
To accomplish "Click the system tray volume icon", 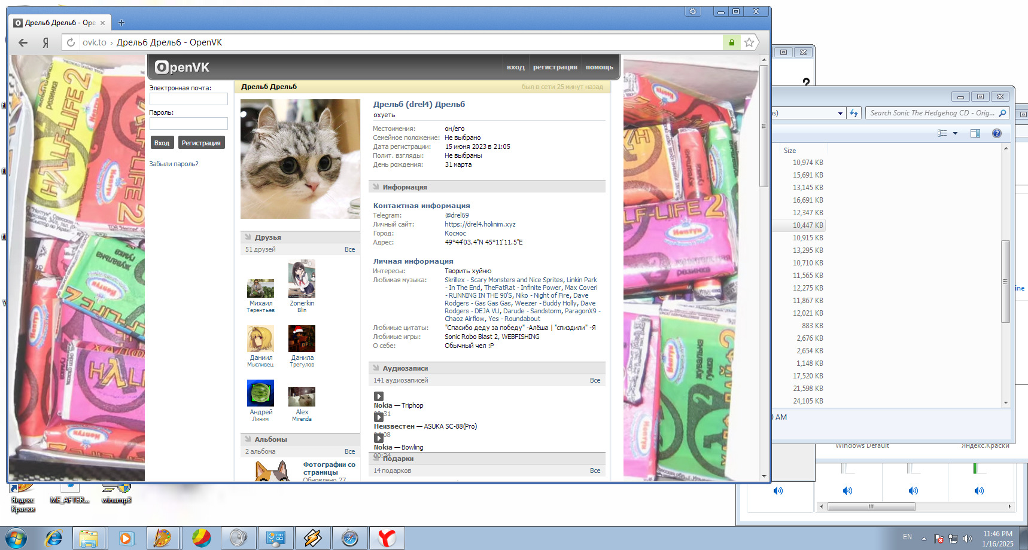I will point(968,539).
